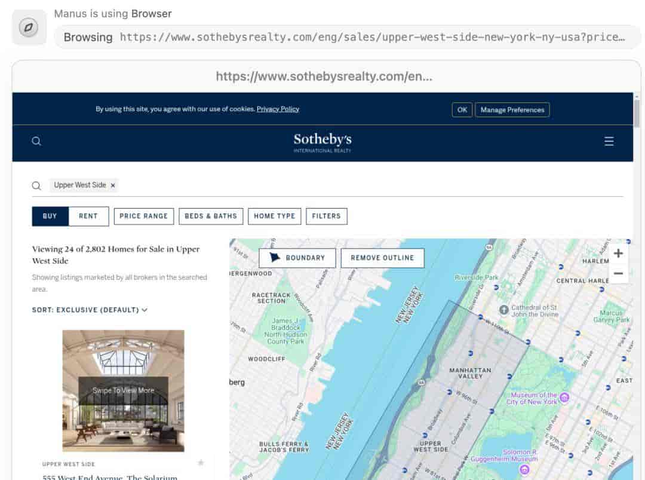Click the Manus browser compass icon
The width and height of the screenshot is (645, 480).
point(29,27)
